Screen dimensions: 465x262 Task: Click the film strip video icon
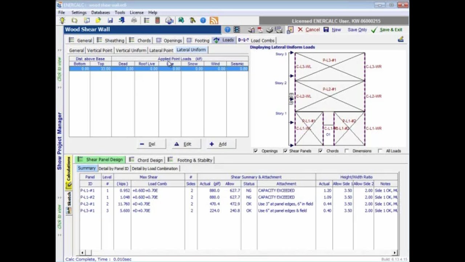point(236,30)
